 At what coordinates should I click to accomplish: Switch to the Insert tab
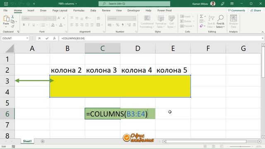point(31,10)
